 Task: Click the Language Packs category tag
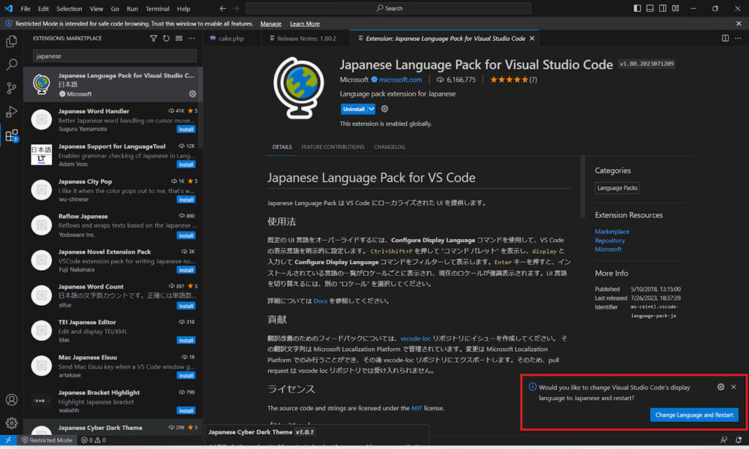(x=617, y=188)
